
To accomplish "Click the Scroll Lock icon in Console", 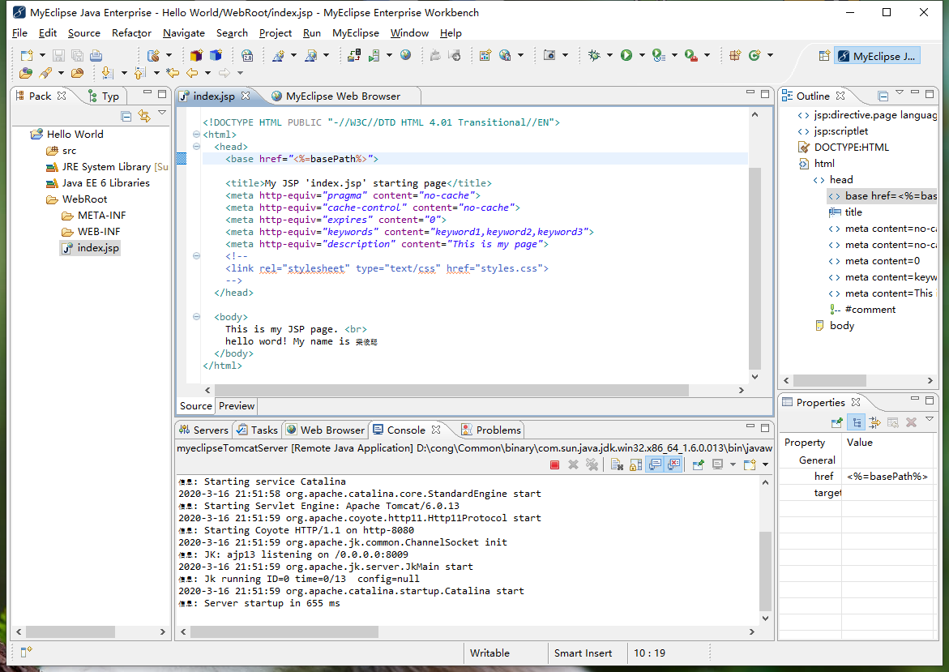I will [635, 464].
